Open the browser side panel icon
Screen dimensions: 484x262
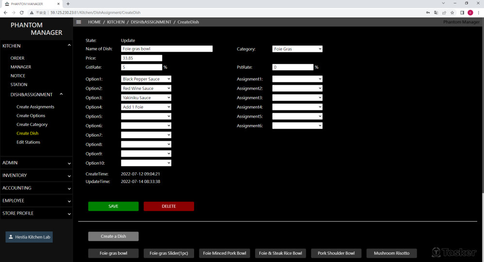pyautogui.click(x=462, y=13)
